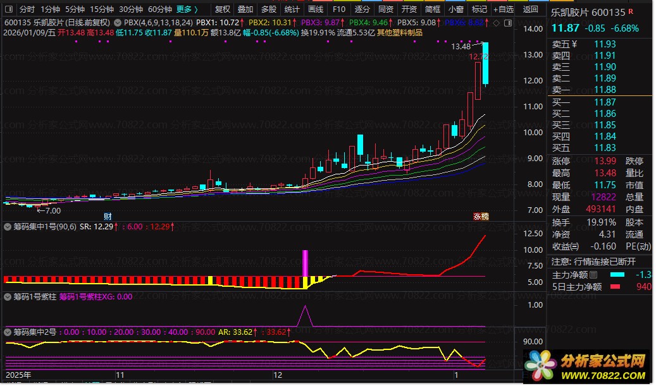Screen dimensions: 656x386
Task: Click the 涨榜 marker icon on chart
Action: [481, 216]
